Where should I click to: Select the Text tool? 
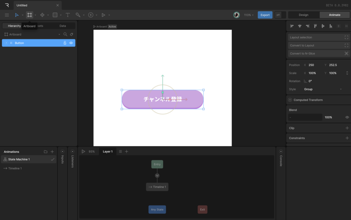coord(68,15)
